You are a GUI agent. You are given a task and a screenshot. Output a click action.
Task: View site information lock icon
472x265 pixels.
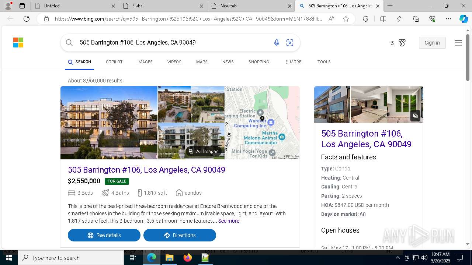(x=46, y=19)
